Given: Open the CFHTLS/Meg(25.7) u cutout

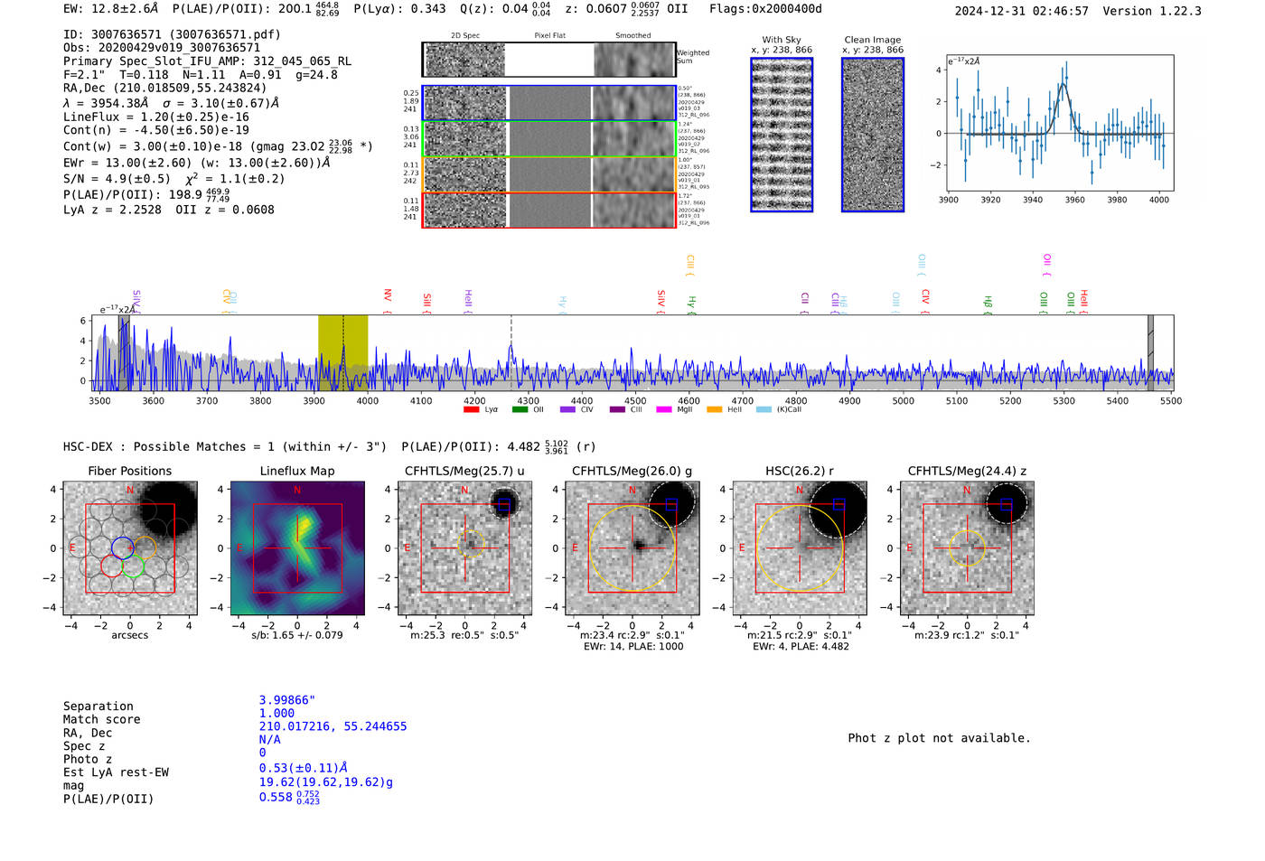Looking at the screenshot, I should pyautogui.click(x=464, y=548).
